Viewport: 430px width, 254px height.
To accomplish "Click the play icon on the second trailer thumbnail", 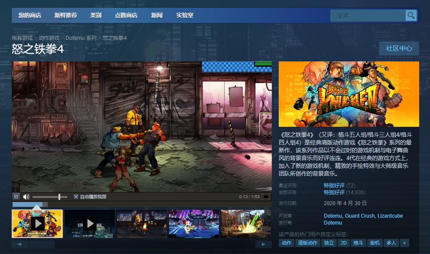I will tap(89, 224).
